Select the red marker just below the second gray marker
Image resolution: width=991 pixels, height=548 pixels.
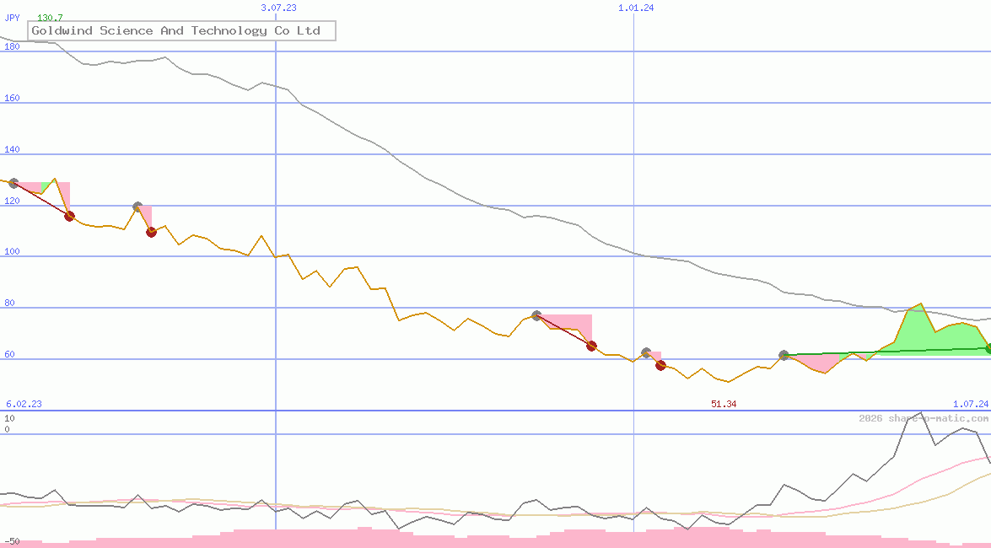pos(151,233)
